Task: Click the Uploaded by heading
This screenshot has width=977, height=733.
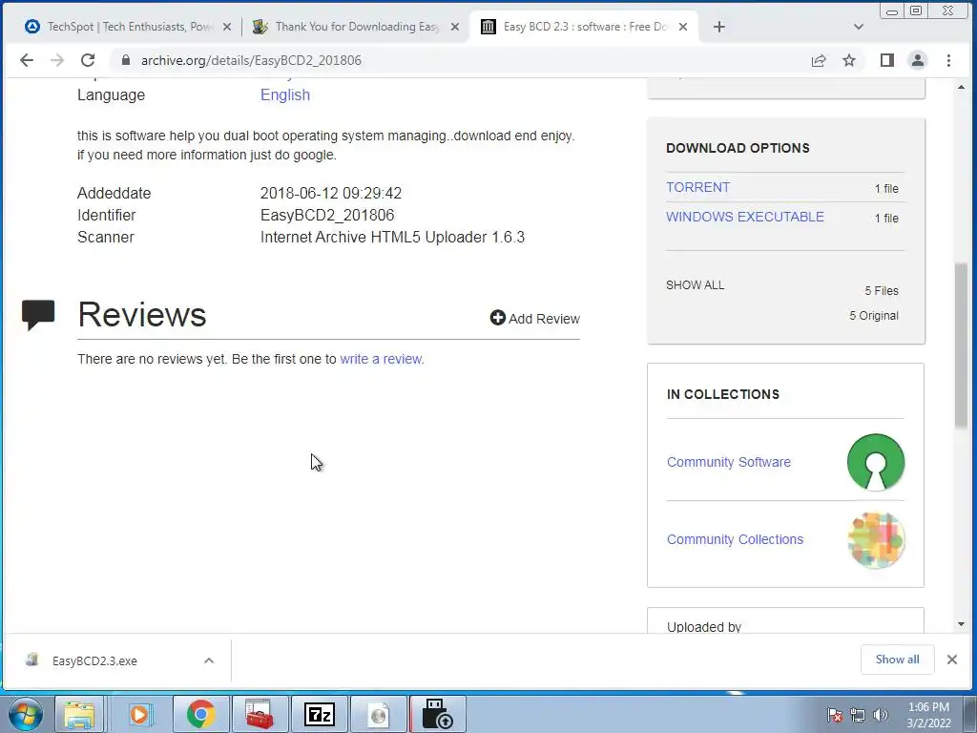Action: pyautogui.click(x=704, y=626)
